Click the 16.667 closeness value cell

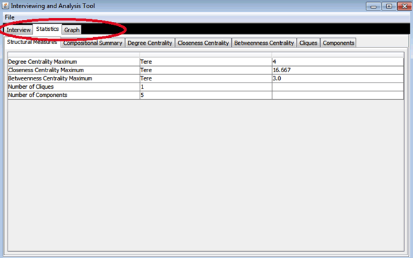tap(338, 70)
